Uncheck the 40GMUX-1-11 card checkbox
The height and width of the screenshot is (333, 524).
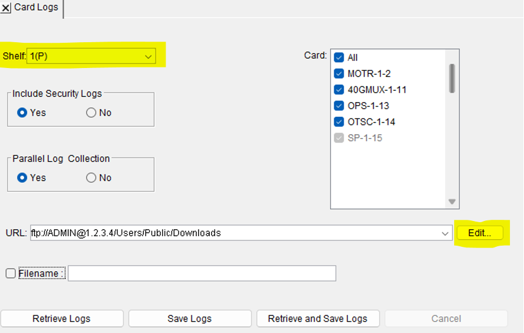pos(339,90)
